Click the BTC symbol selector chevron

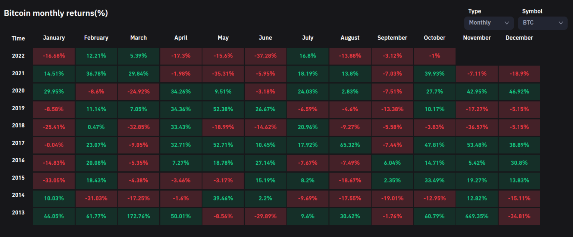pos(561,23)
